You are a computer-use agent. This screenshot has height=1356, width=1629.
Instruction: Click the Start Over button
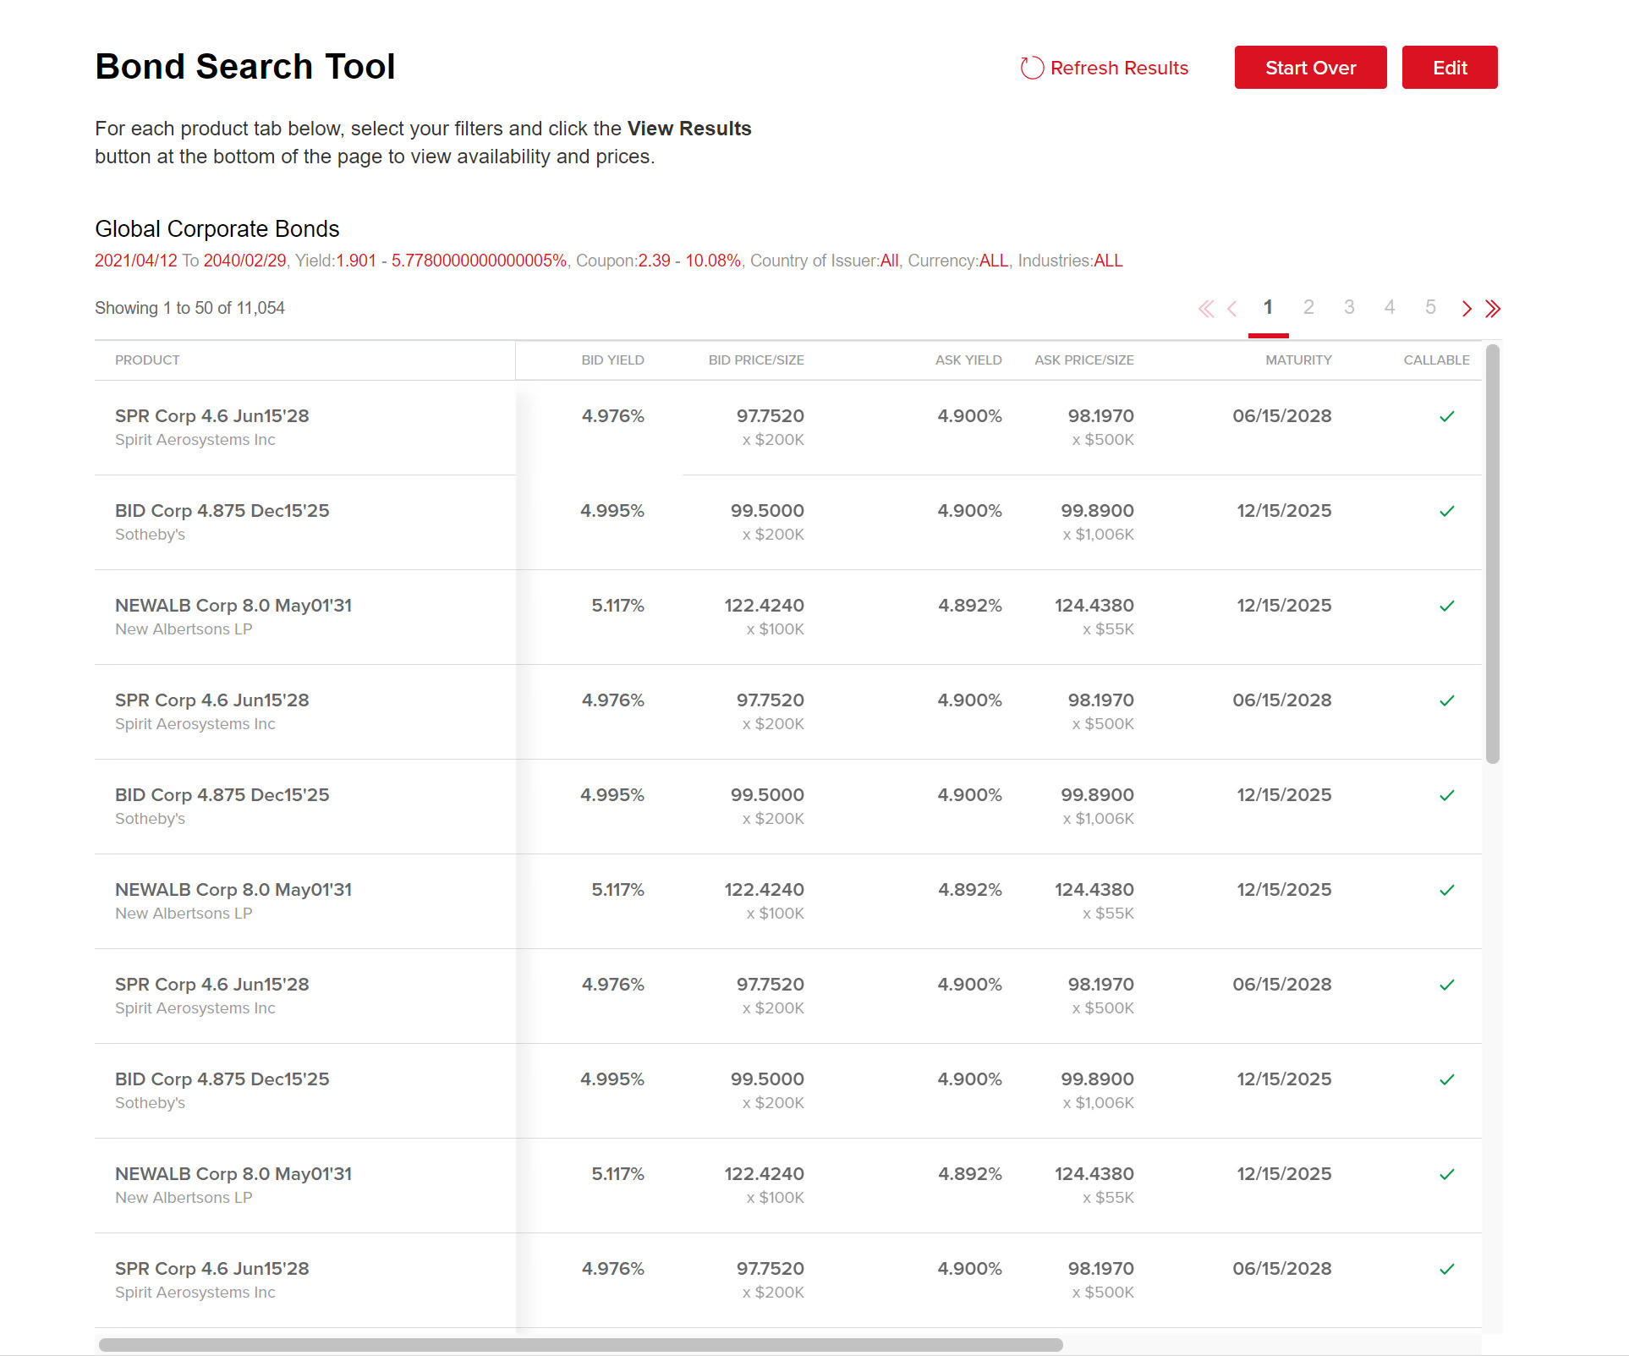[x=1308, y=66]
